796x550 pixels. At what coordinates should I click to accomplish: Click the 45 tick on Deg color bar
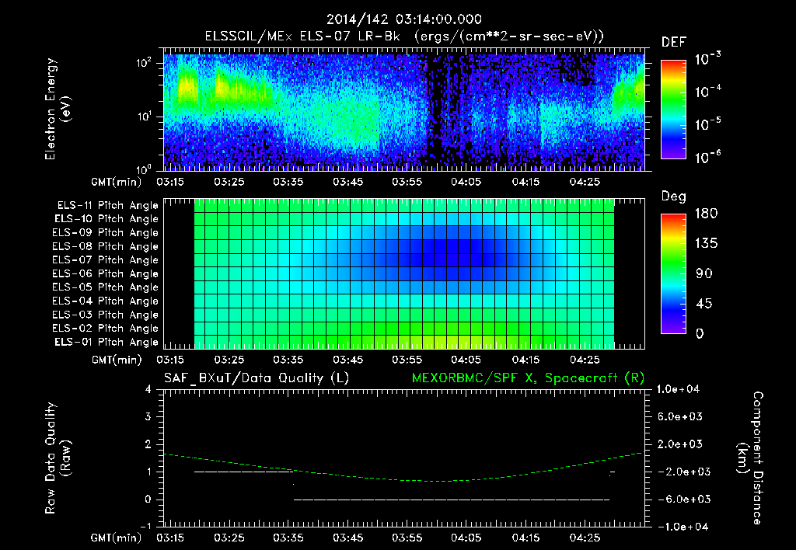pos(704,304)
